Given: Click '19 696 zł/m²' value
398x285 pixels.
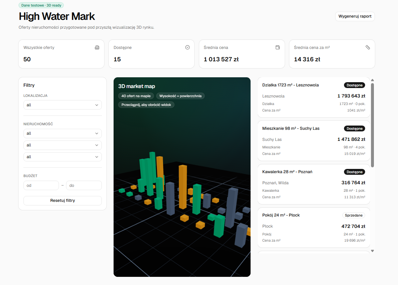Looking at the screenshot, I should (x=355, y=240).
